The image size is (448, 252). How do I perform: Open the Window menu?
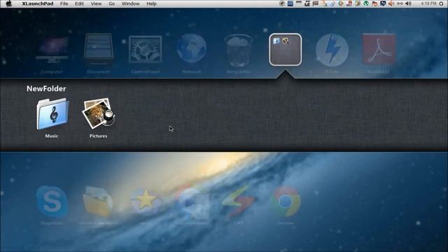click(x=131, y=3)
